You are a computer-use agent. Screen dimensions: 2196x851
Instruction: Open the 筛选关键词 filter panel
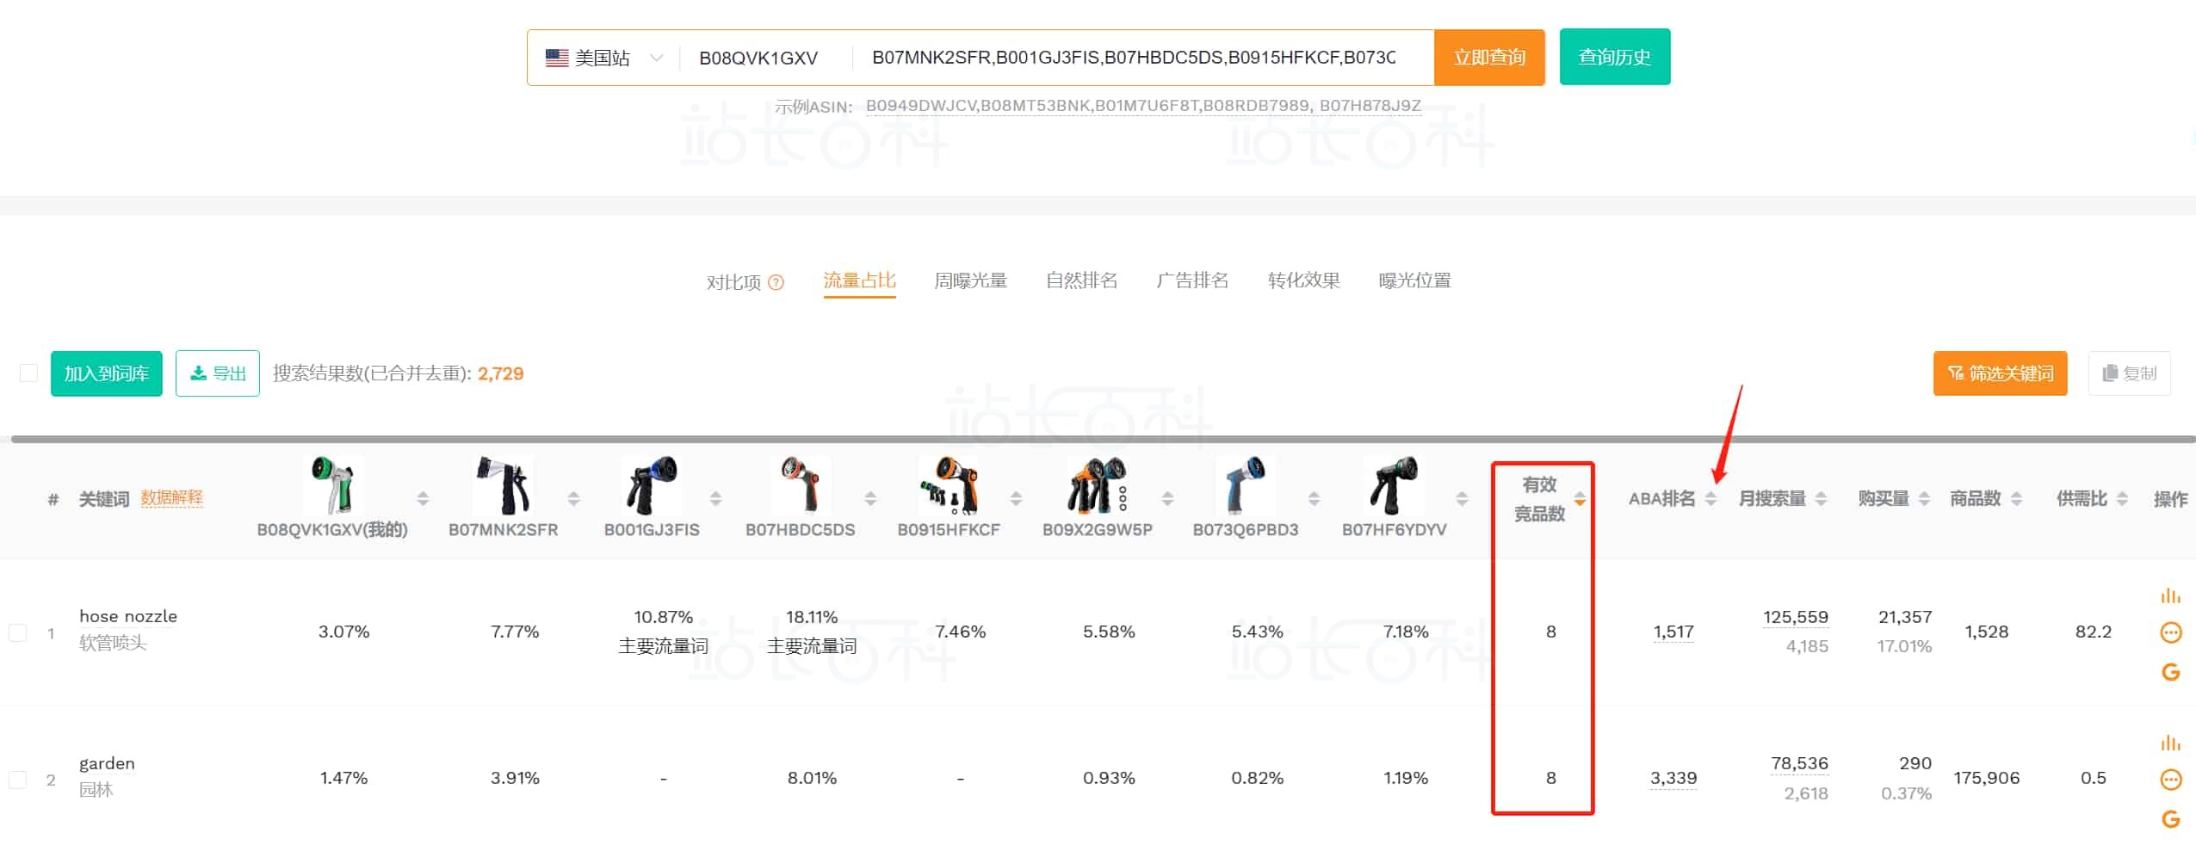coord(1999,373)
